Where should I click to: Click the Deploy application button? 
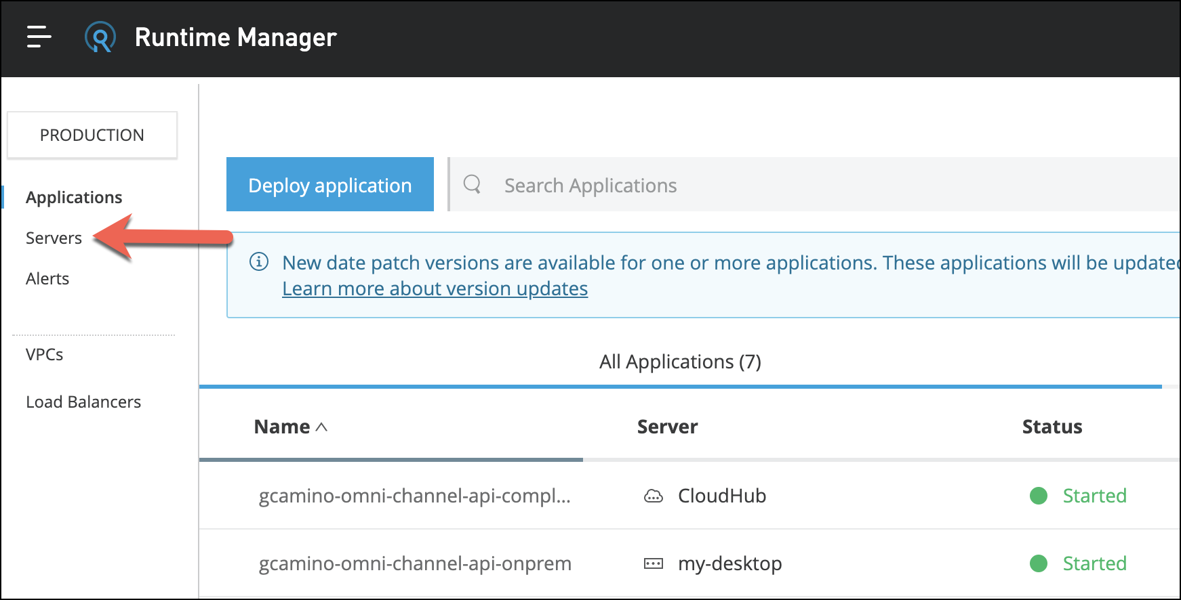[330, 184]
